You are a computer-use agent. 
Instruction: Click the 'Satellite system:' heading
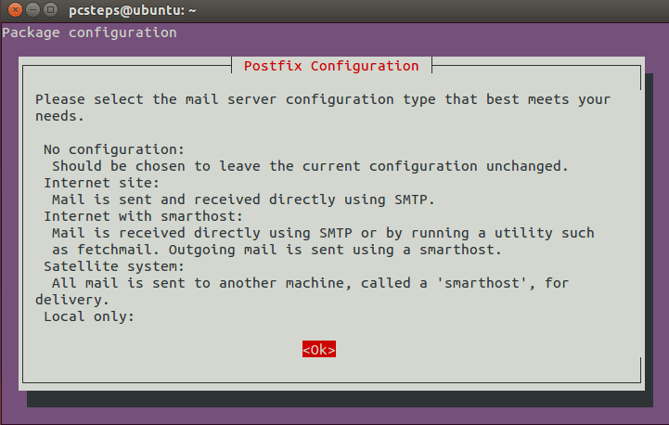coord(114,266)
